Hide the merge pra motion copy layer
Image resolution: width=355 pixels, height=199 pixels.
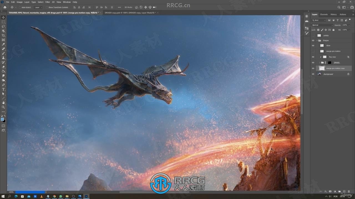coord(313,68)
